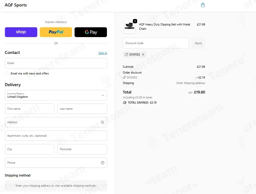Click the Total Savings tag icon
This screenshot has height=194, width=256.
pyautogui.click(x=125, y=103)
